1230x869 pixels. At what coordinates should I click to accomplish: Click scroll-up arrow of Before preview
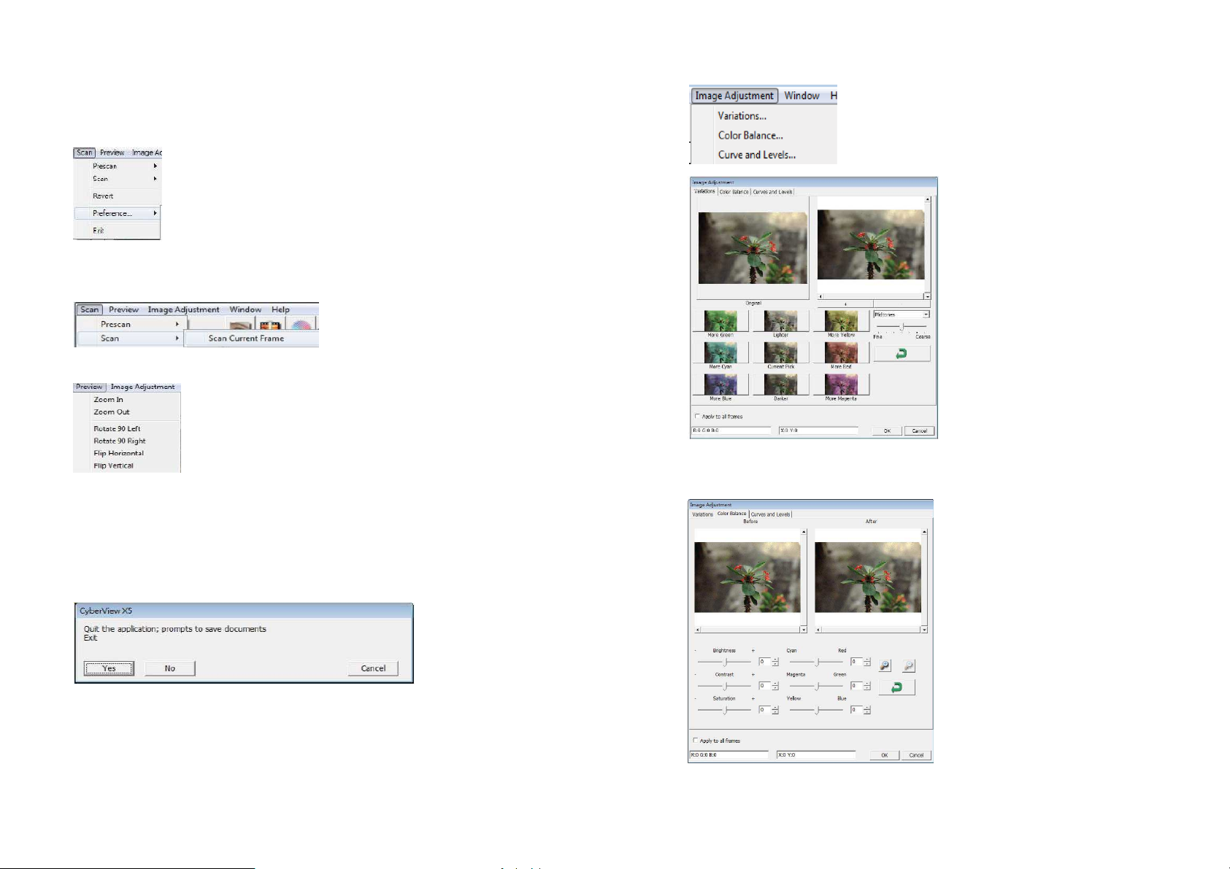[x=804, y=532]
